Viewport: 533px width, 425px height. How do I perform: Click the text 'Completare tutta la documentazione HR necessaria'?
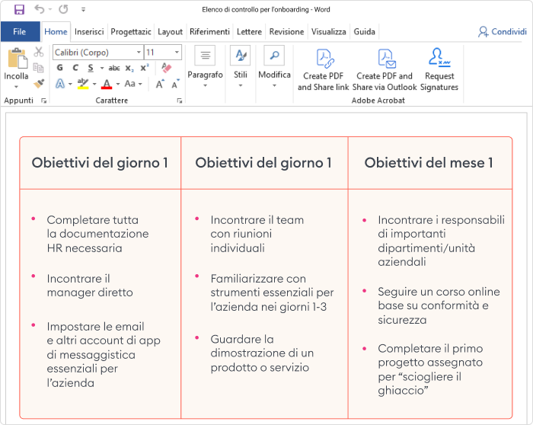[x=98, y=234]
